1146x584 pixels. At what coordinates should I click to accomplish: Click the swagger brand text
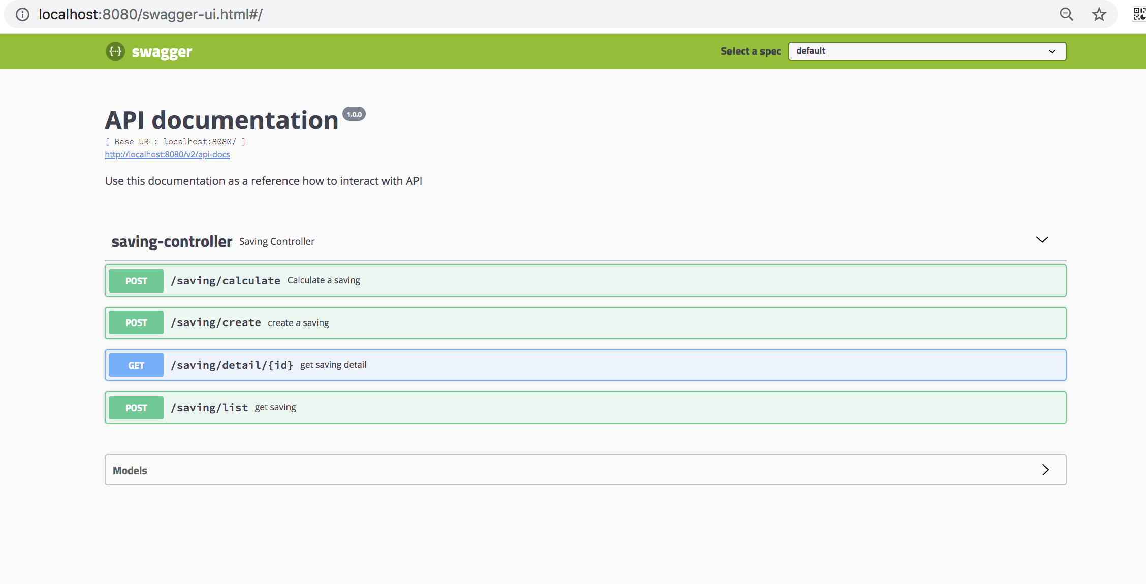pos(162,52)
